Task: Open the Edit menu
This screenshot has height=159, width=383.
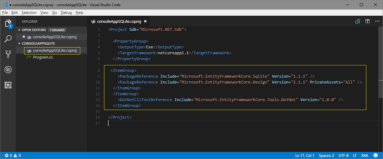Action: 14,13
